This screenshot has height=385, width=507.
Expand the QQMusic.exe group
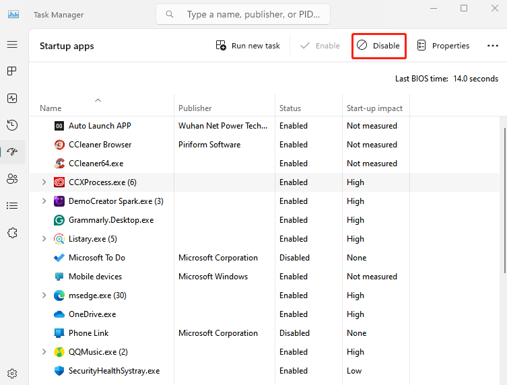point(44,352)
